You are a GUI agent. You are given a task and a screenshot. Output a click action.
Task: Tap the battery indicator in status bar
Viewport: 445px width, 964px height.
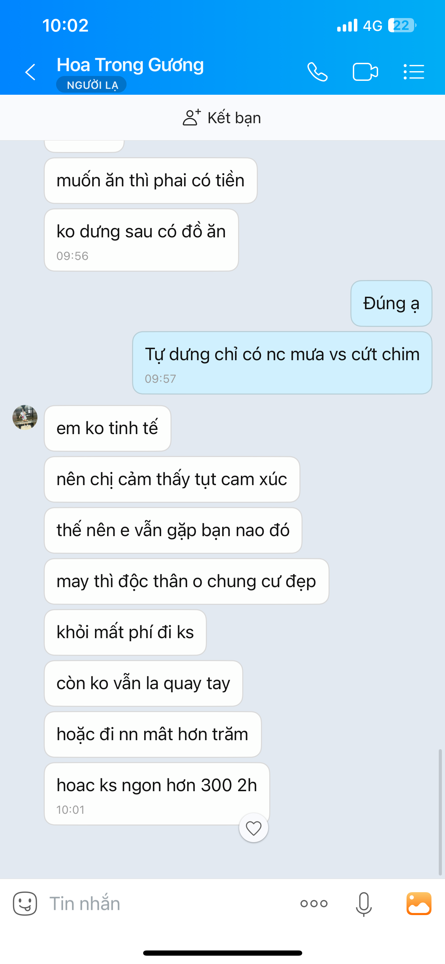coord(402,25)
